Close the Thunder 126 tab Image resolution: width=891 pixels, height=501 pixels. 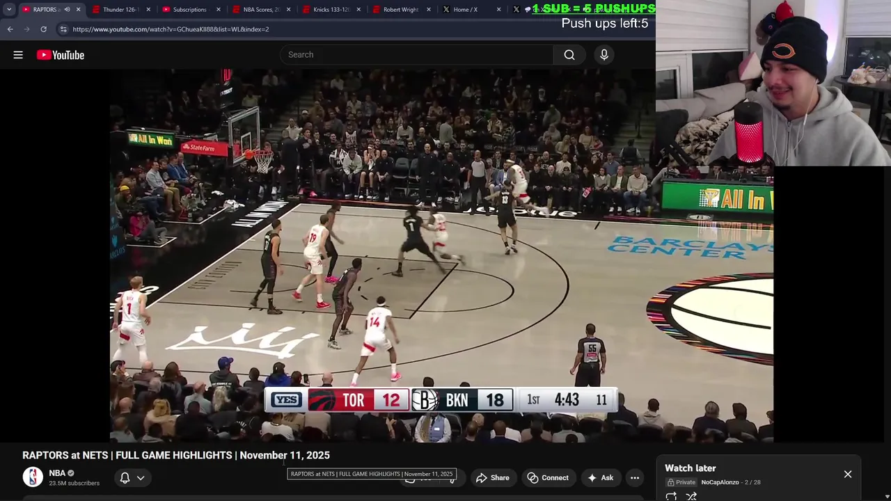click(x=148, y=10)
